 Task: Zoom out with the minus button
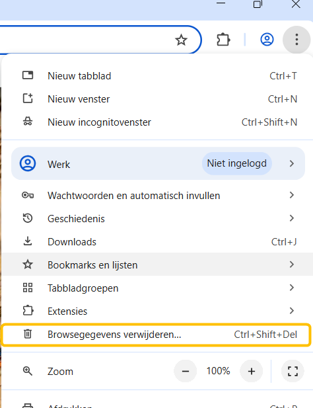(185, 371)
